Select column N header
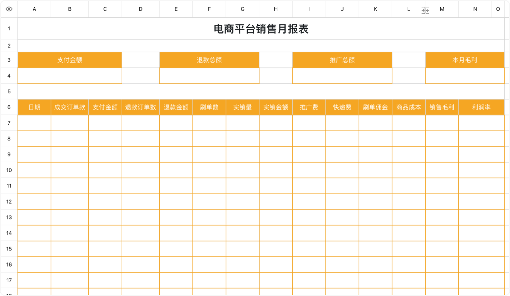The image size is (510, 296). 475,9
